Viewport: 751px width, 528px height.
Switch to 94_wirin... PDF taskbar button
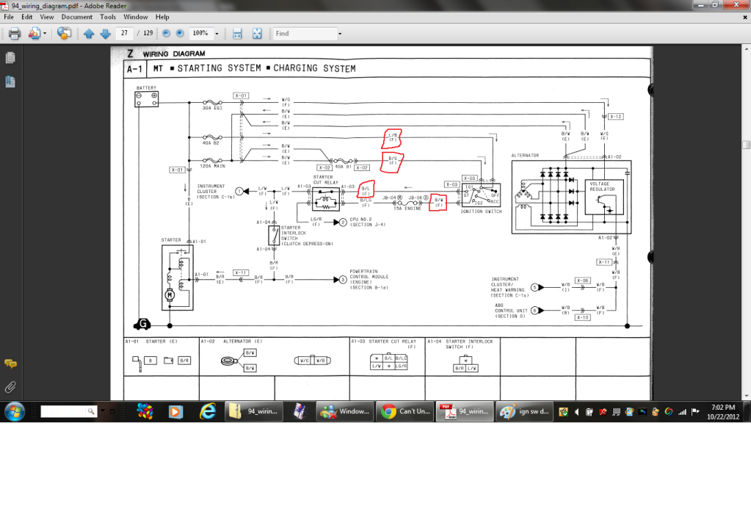click(x=465, y=411)
